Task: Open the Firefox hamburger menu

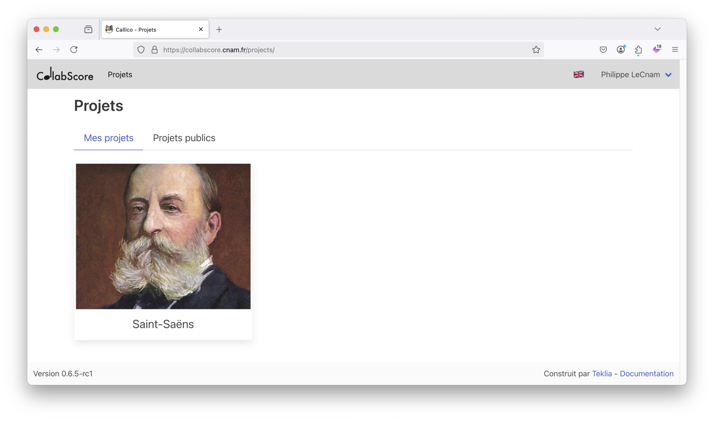Action: pos(675,49)
